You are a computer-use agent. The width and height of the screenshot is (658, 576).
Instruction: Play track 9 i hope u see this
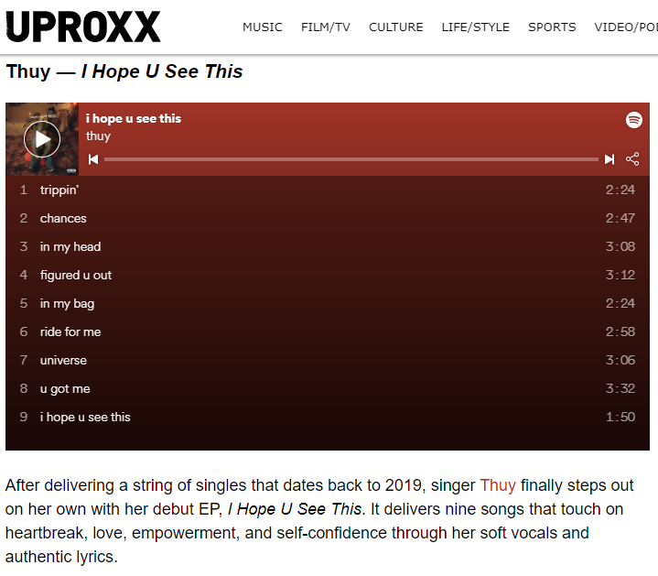[328, 417]
